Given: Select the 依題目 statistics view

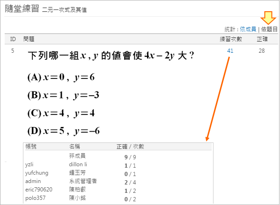Looking at the screenshot, I should (x=269, y=29).
